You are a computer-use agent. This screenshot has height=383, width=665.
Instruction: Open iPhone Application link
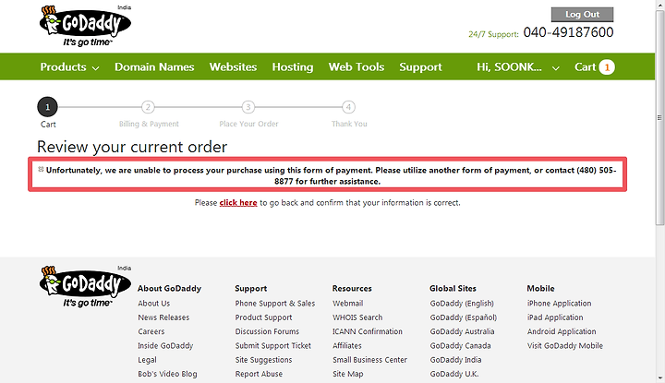point(559,304)
